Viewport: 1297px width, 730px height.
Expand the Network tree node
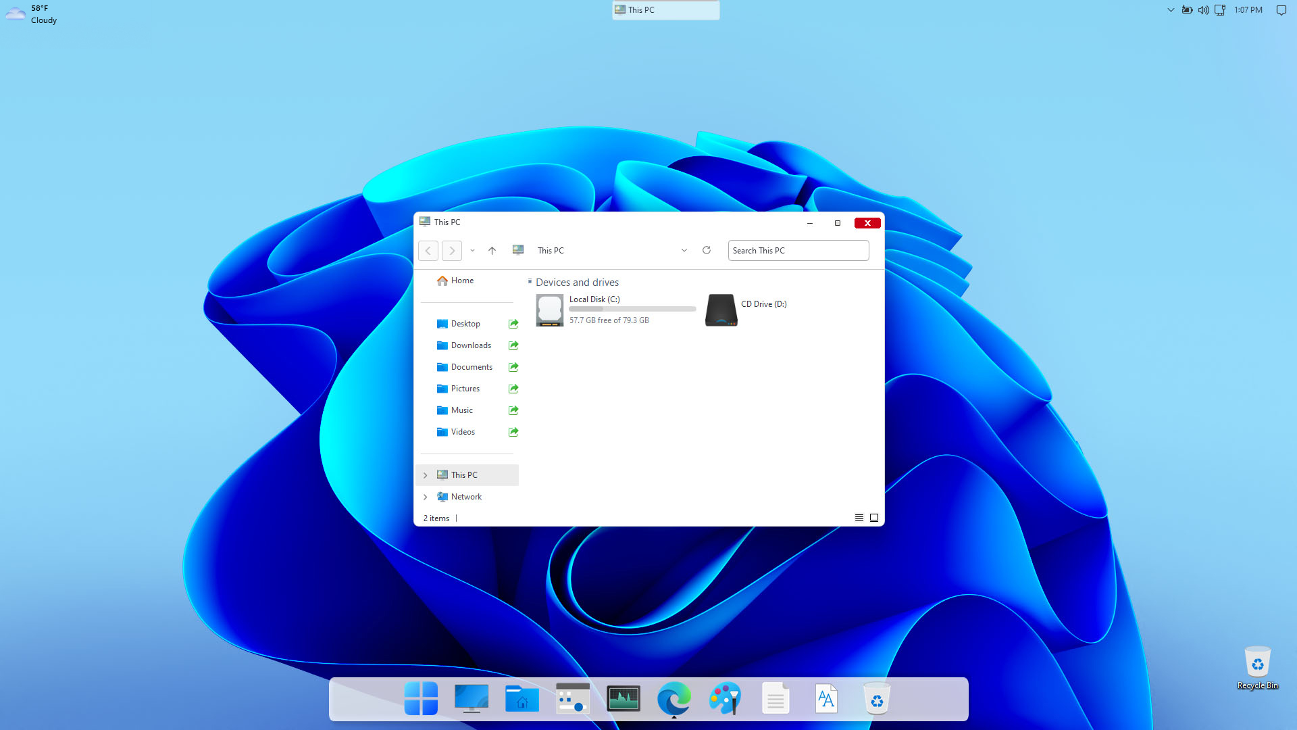coord(425,497)
